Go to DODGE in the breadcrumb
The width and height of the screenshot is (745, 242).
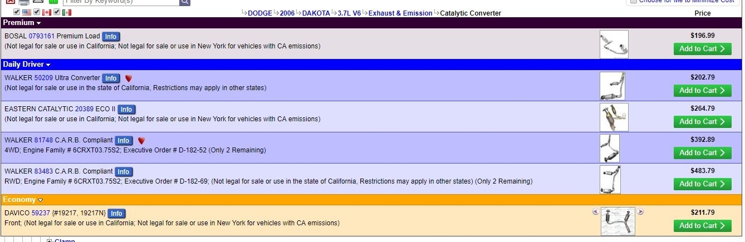tap(260, 13)
